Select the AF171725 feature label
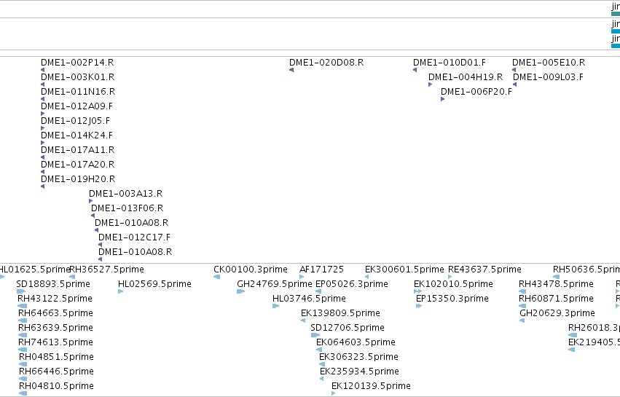The width and height of the screenshot is (620, 397). [322, 270]
